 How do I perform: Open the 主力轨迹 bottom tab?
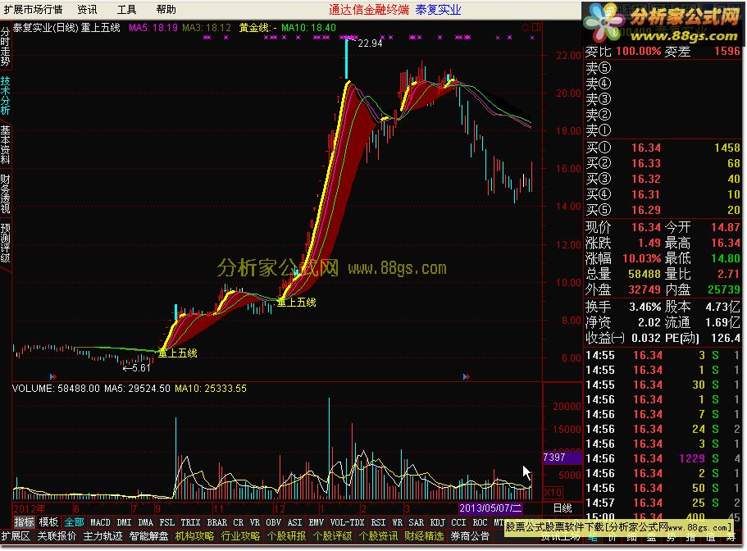point(102,536)
